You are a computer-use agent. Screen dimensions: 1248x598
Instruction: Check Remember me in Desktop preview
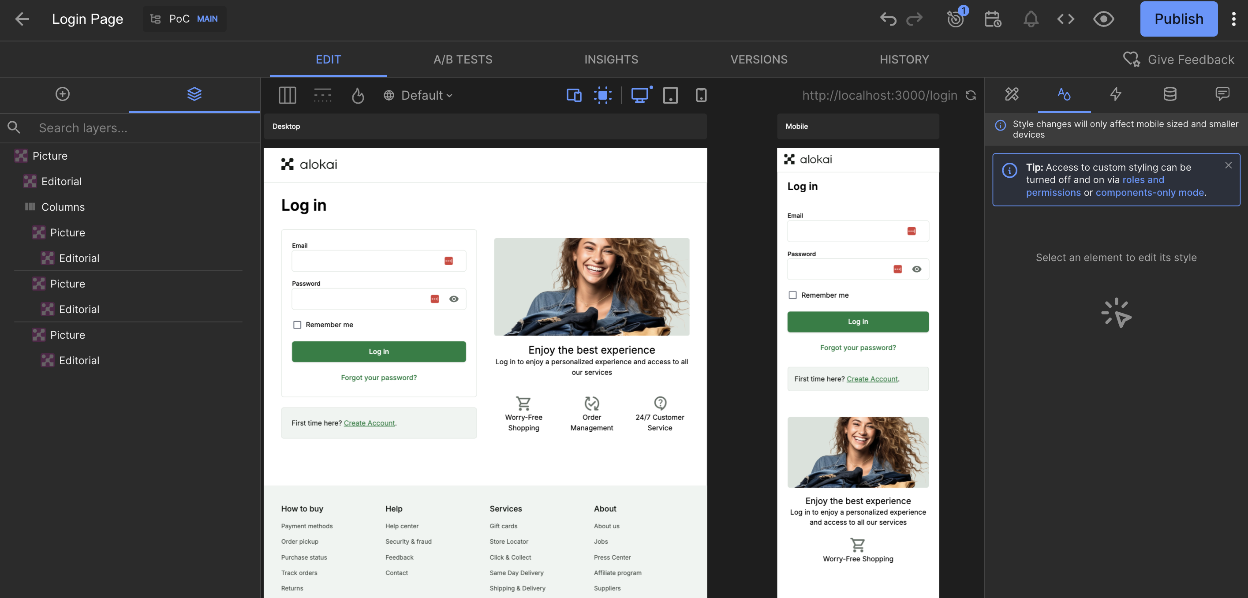point(297,325)
